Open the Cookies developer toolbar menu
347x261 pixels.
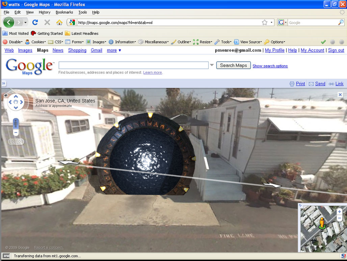coord(36,42)
